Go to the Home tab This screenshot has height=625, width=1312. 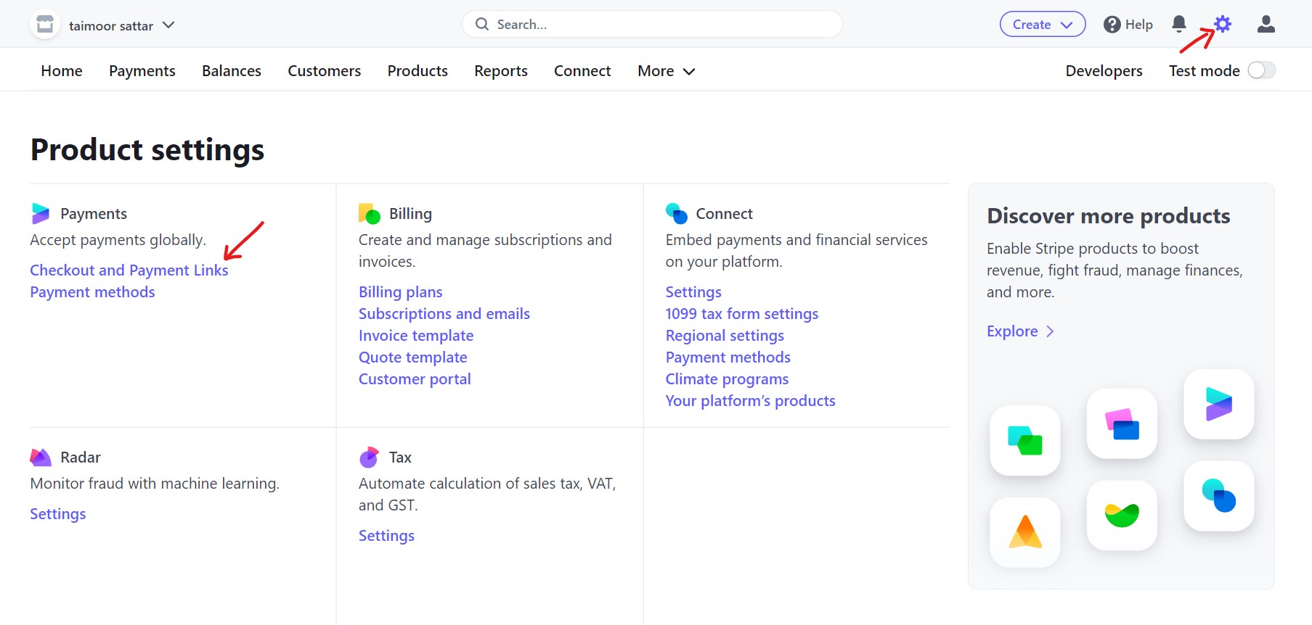click(62, 71)
